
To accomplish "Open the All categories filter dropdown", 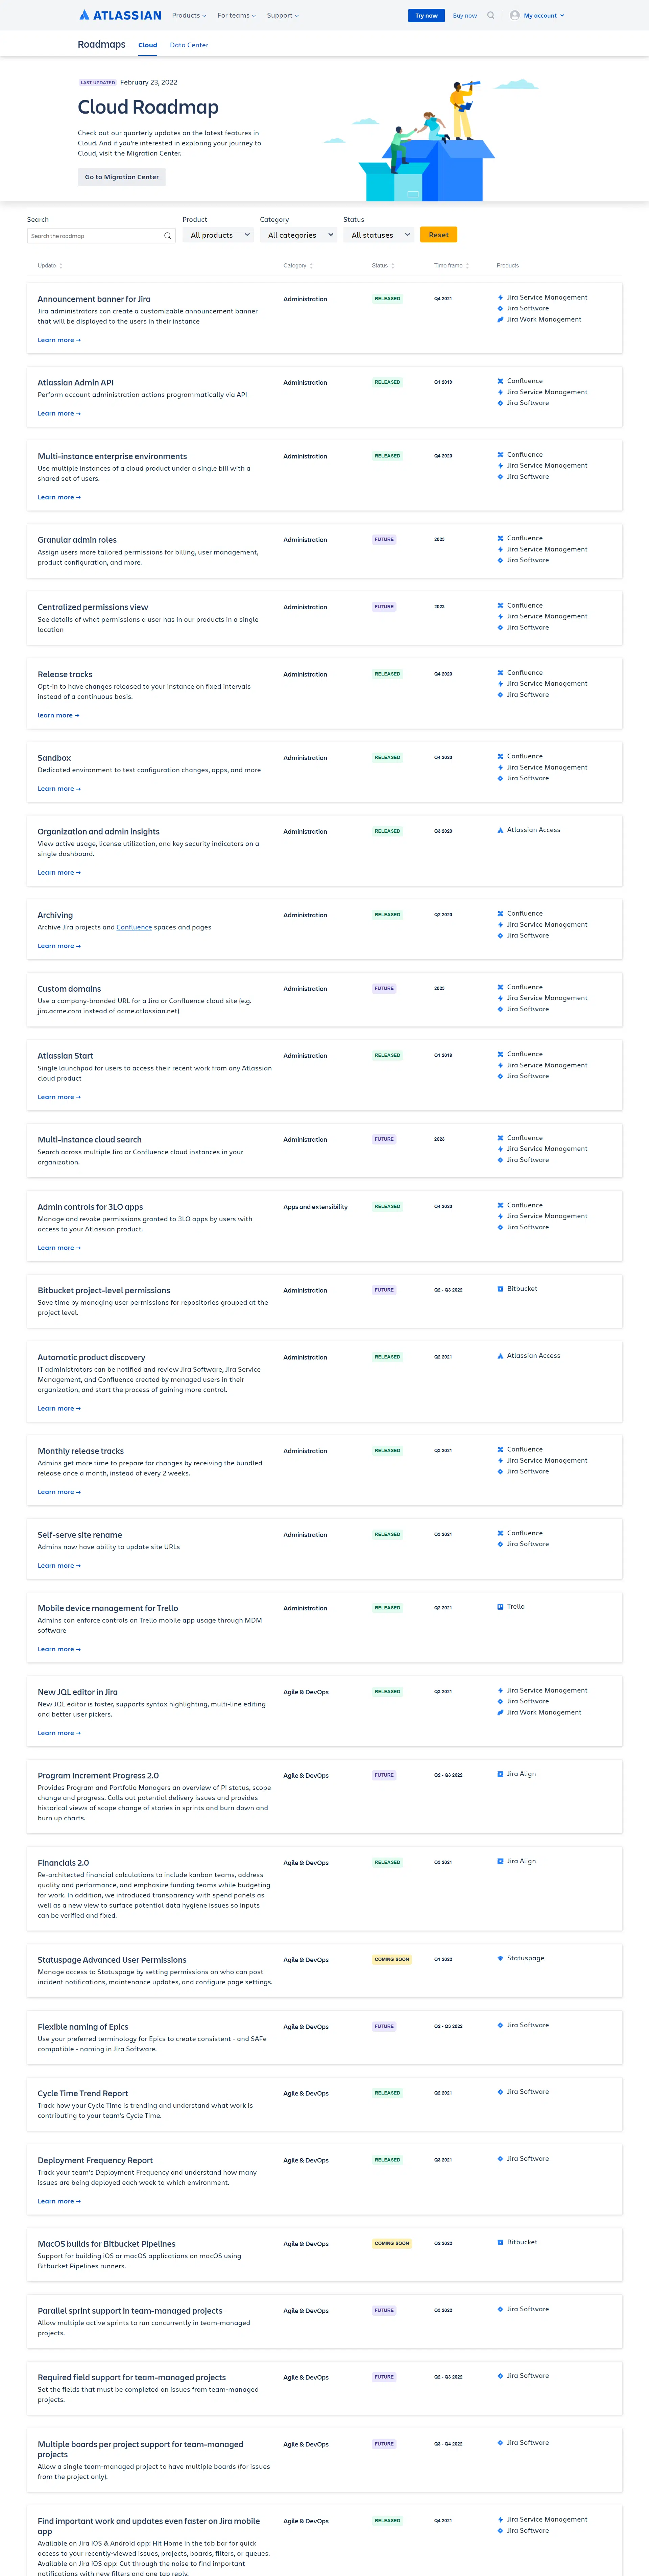I will 298,235.
